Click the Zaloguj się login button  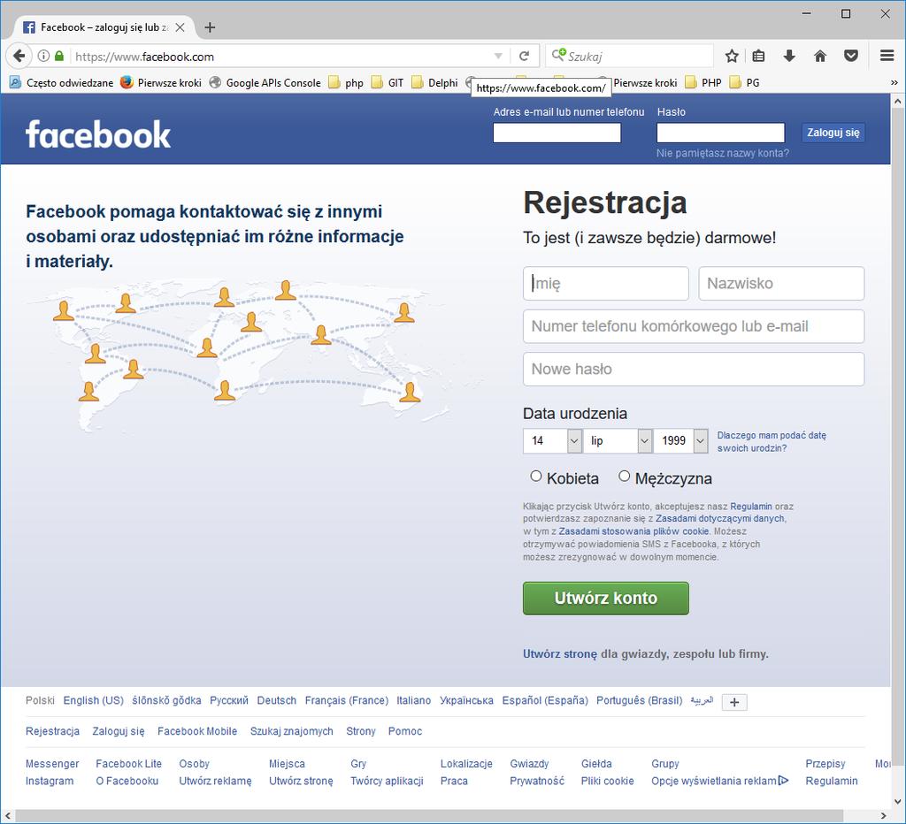click(833, 133)
